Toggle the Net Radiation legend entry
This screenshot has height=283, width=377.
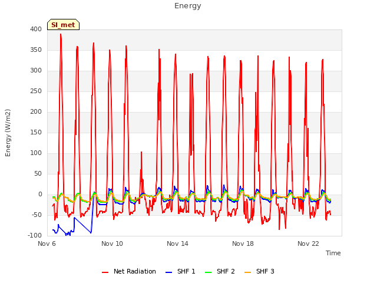point(129,271)
